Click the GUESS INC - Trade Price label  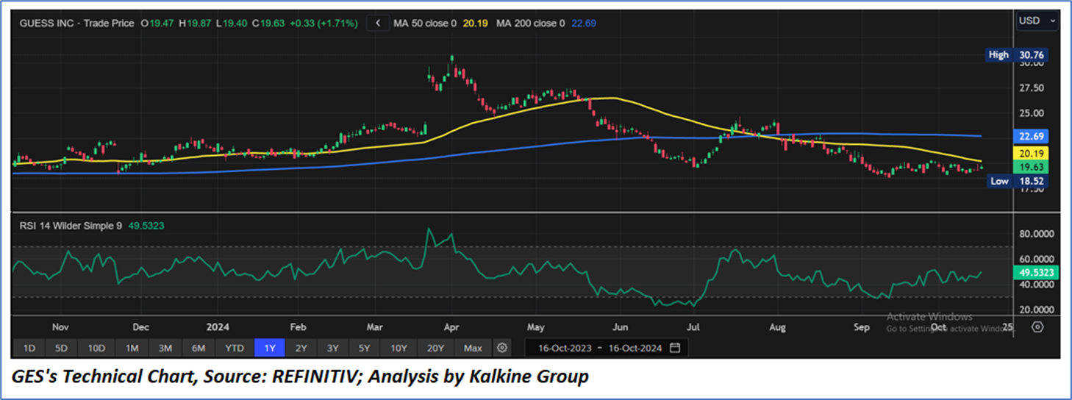pyautogui.click(x=77, y=24)
